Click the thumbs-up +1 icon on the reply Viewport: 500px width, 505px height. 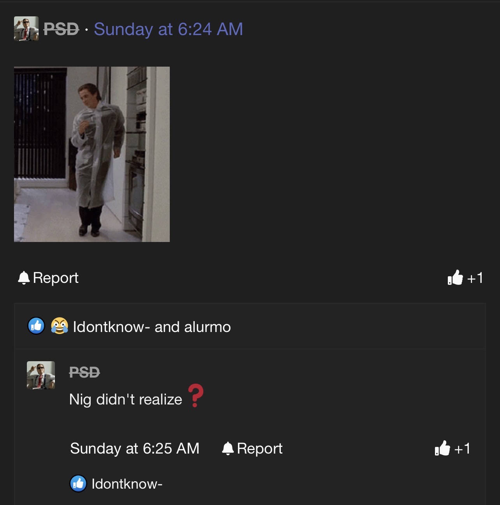(442, 449)
